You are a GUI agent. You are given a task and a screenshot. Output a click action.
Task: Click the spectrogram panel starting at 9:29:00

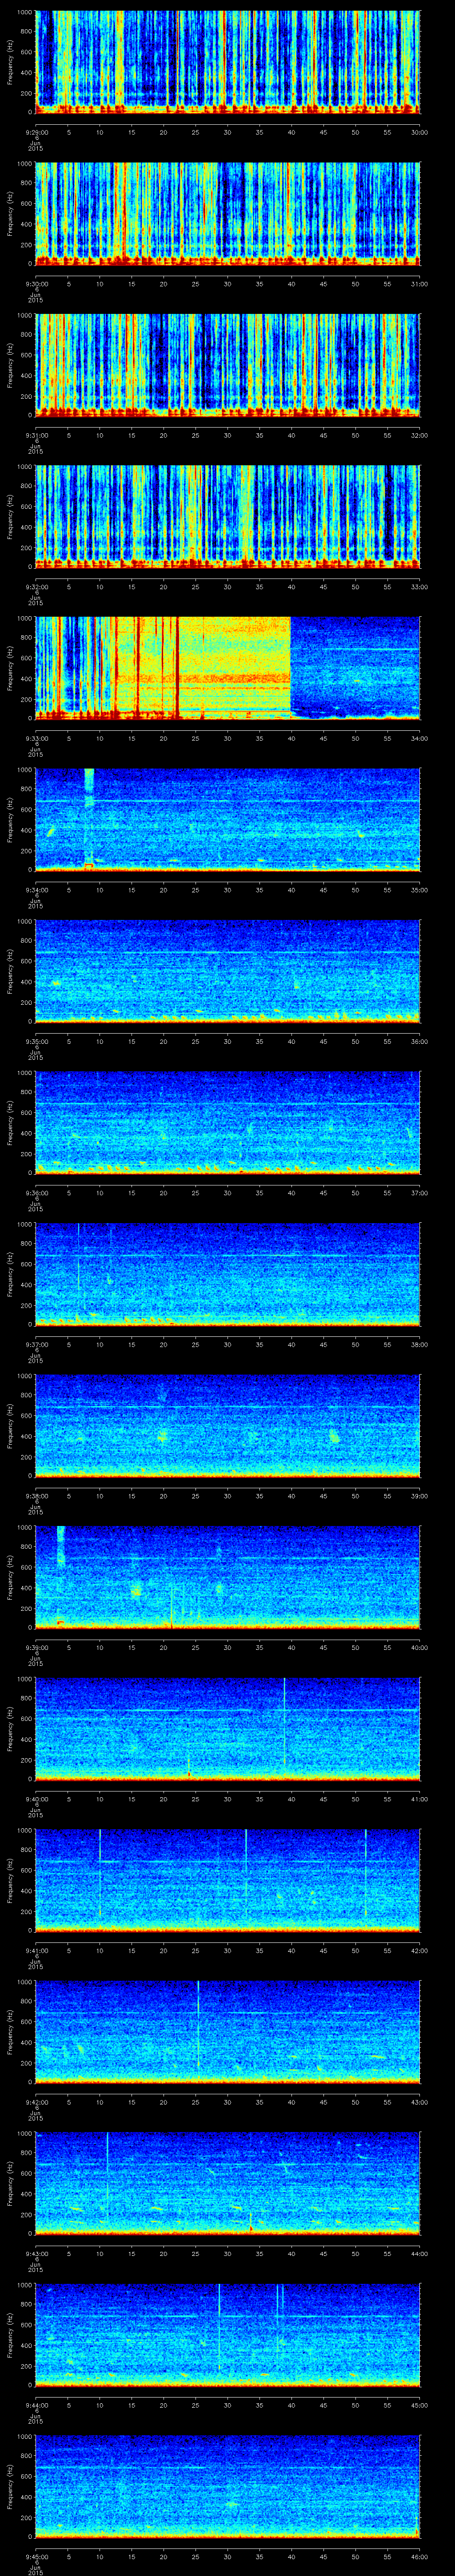(x=228, y=62)
